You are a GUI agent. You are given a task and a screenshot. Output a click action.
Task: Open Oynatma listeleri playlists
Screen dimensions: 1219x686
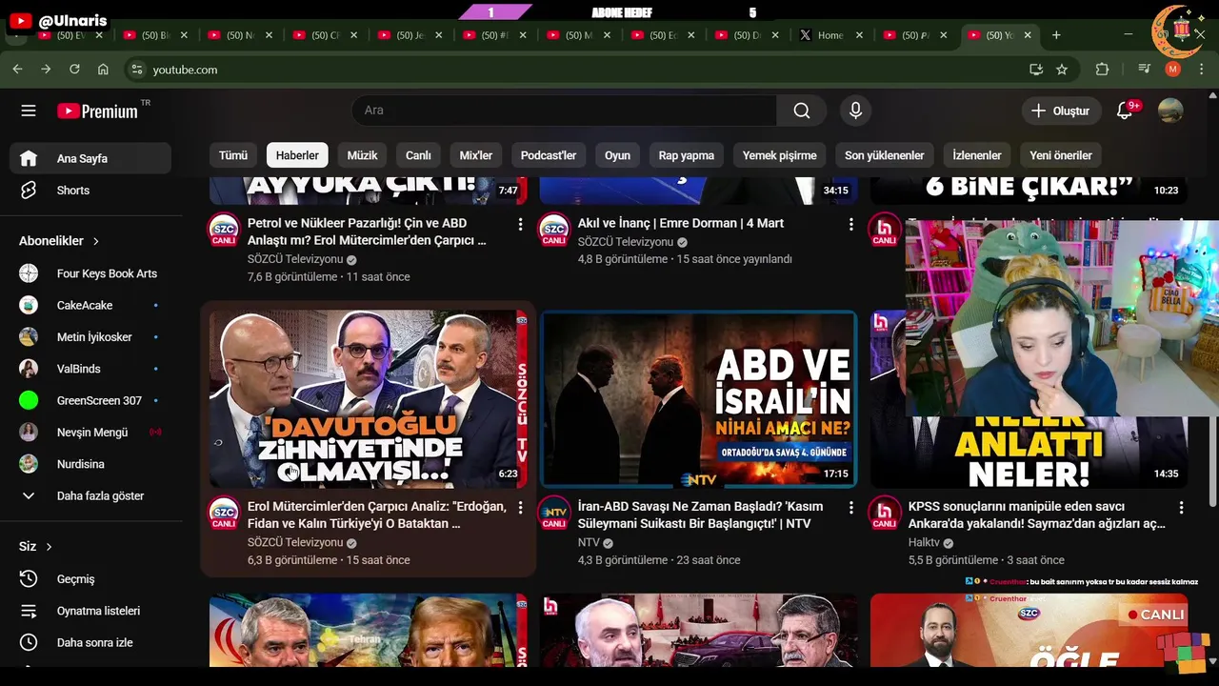tap(90, 611)
